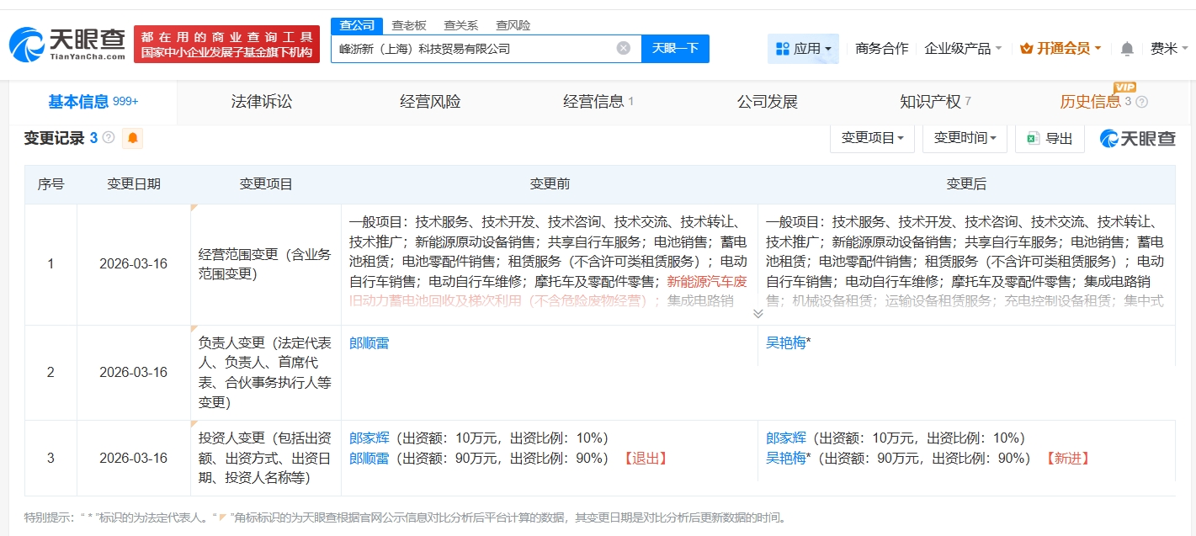The height and width of the screenshot is (536, 1196).
Task: Open 郎顺雷 link in row 2
Action: click(369, 342)
